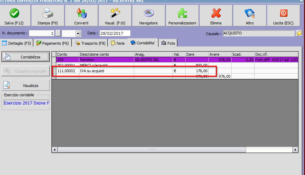This screenshot has height=175, width=305.
Task: Exit with Uscita (ESC)
Action: [x=283, y=15]
